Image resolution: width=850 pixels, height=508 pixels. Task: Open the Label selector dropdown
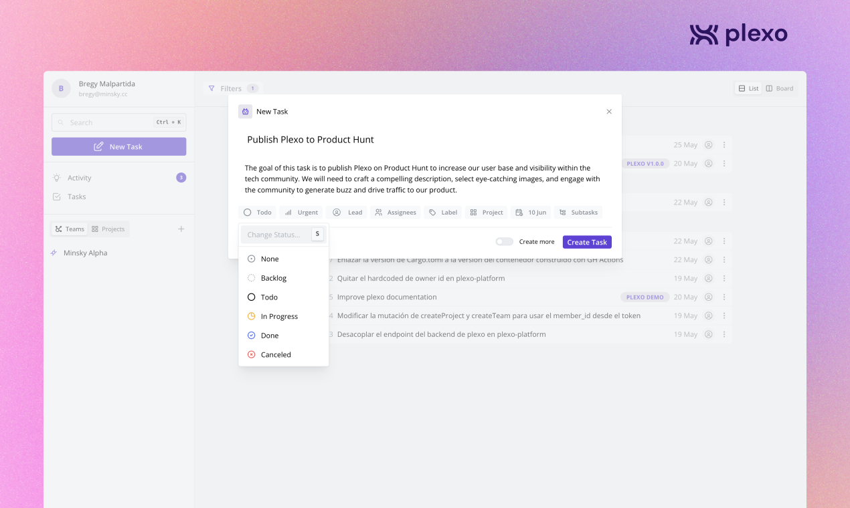[443, 213]
